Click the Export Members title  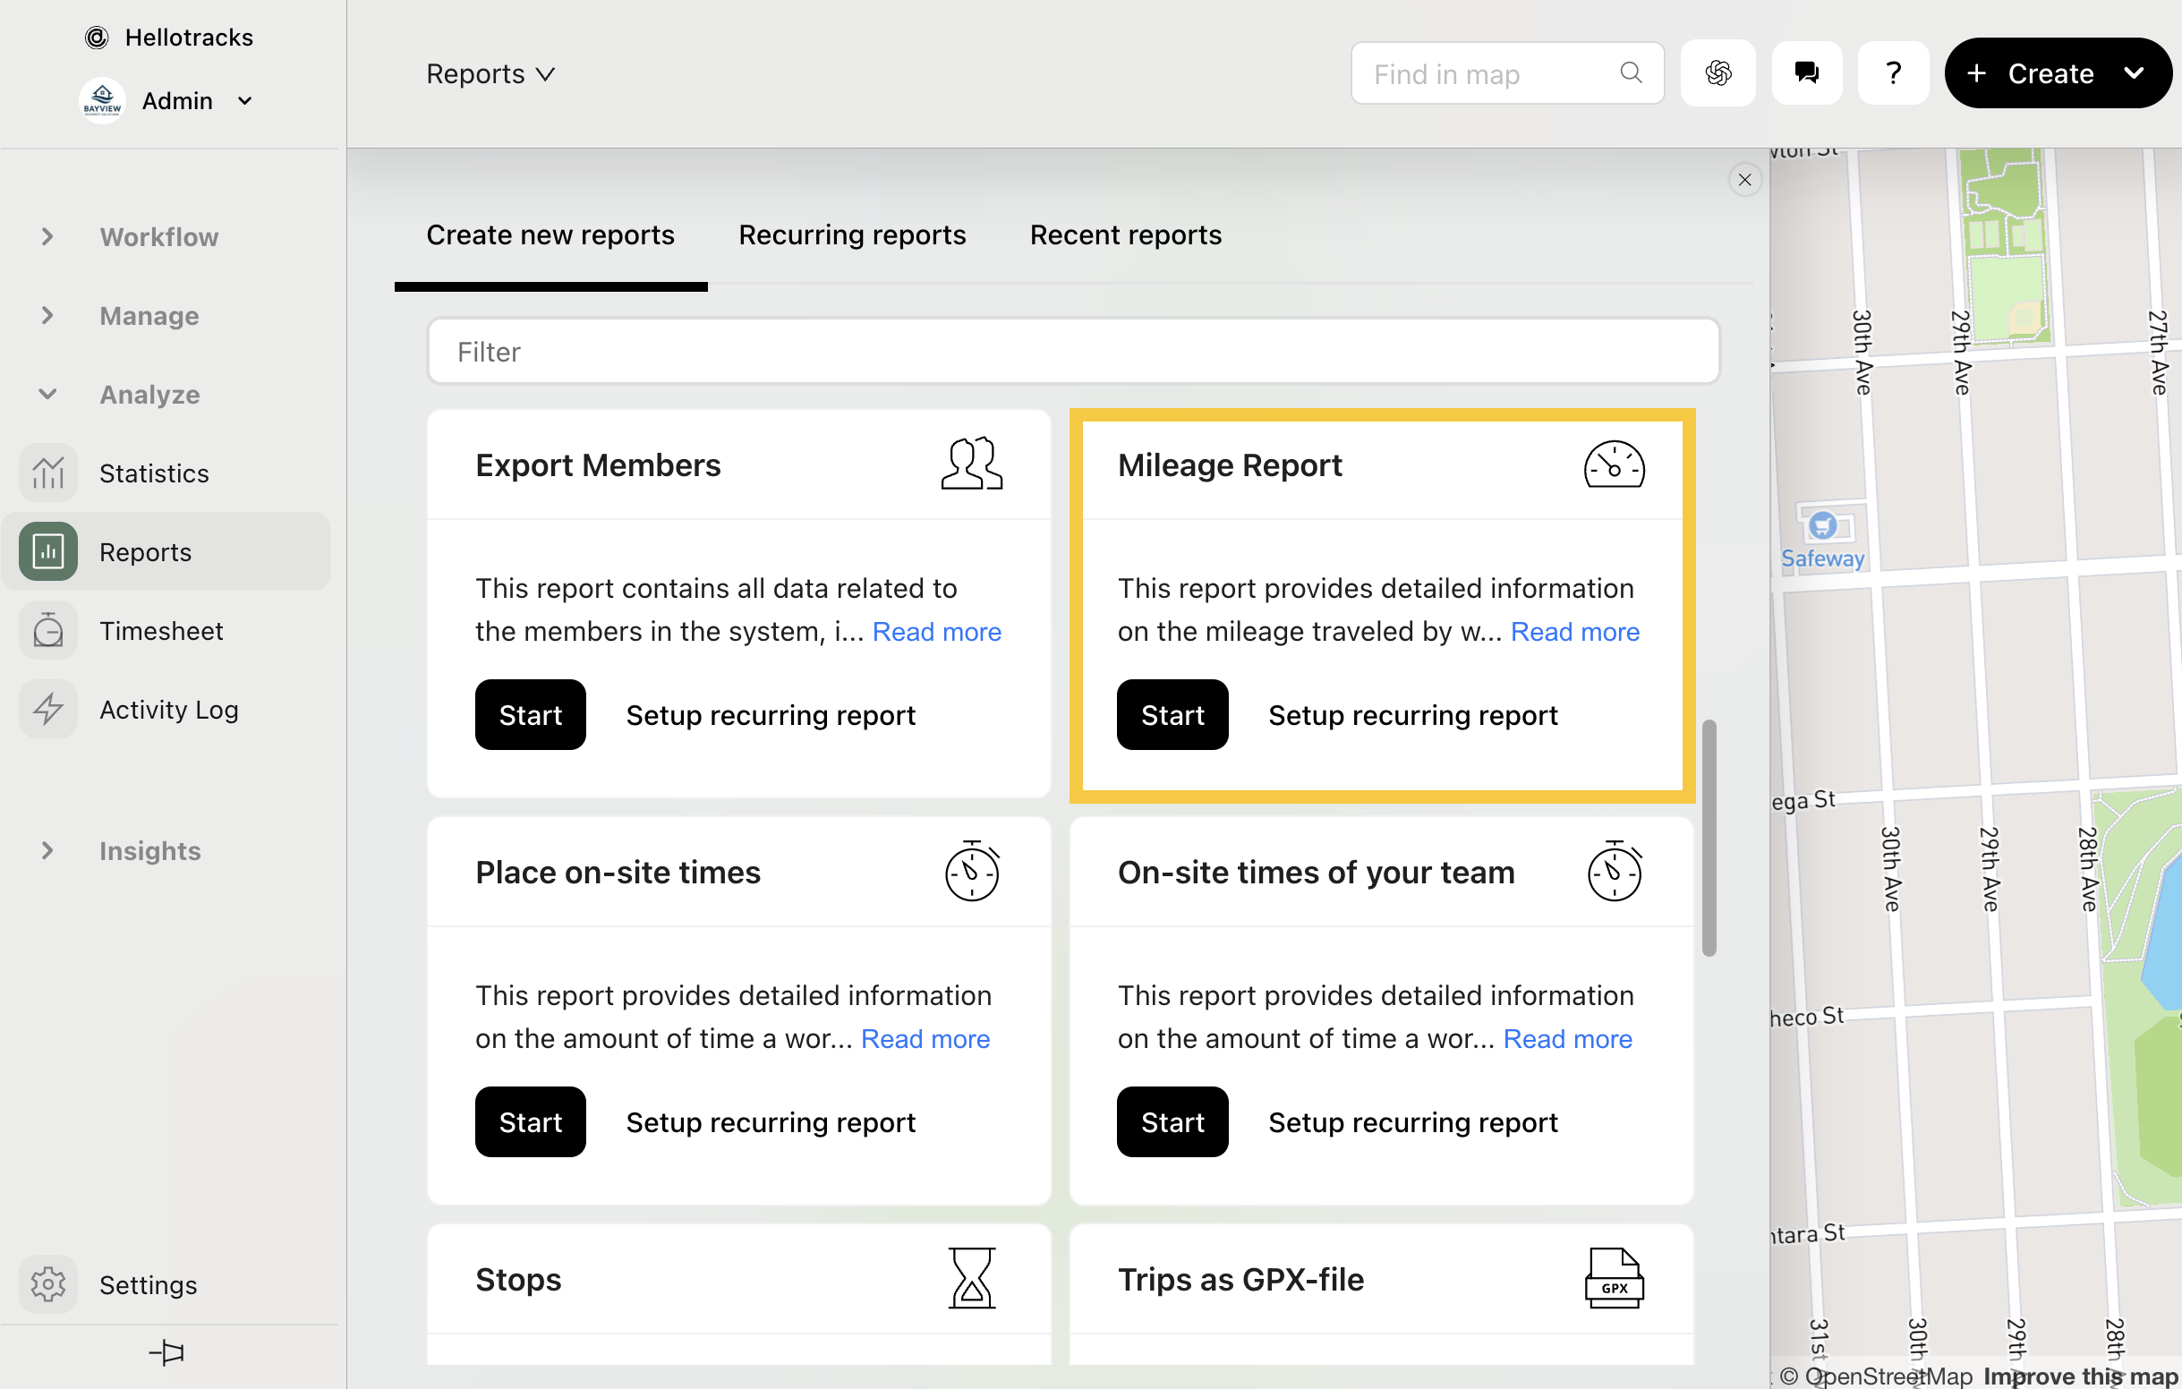598,464
